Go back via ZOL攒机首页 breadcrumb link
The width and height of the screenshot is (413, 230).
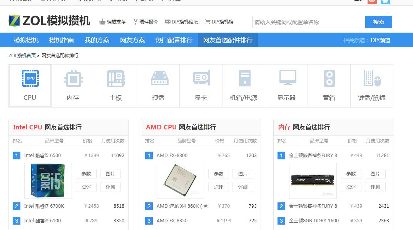point(21,55)
